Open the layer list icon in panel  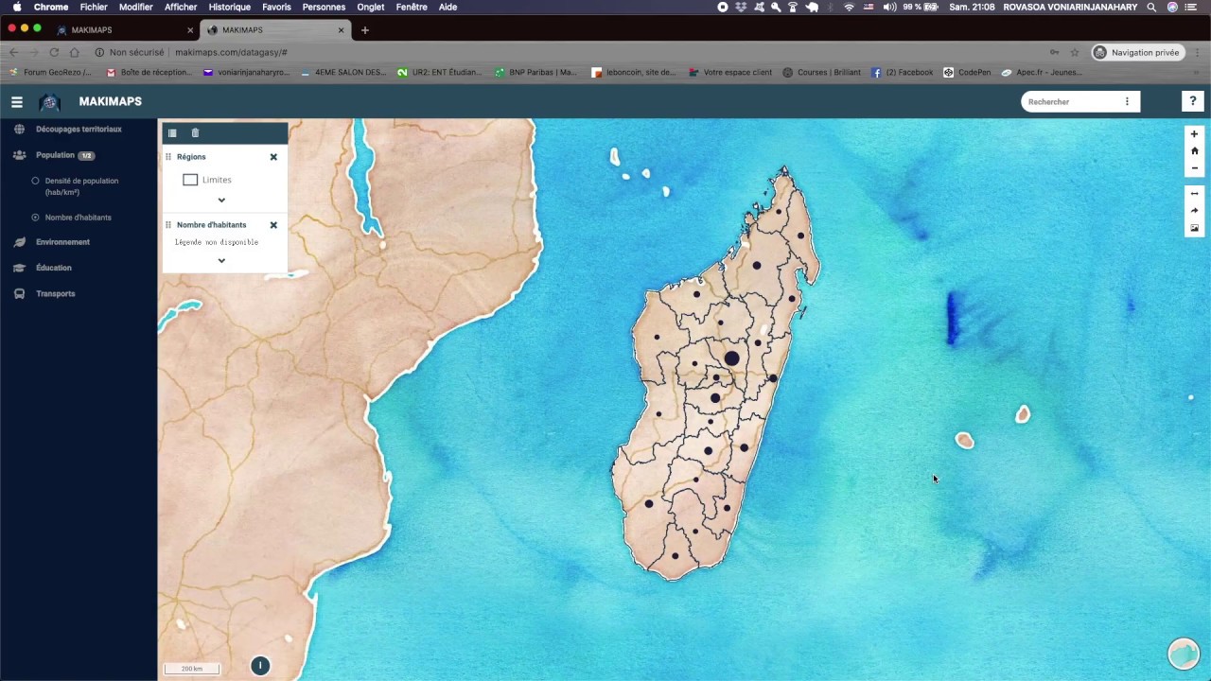click(x=172, y=133)
